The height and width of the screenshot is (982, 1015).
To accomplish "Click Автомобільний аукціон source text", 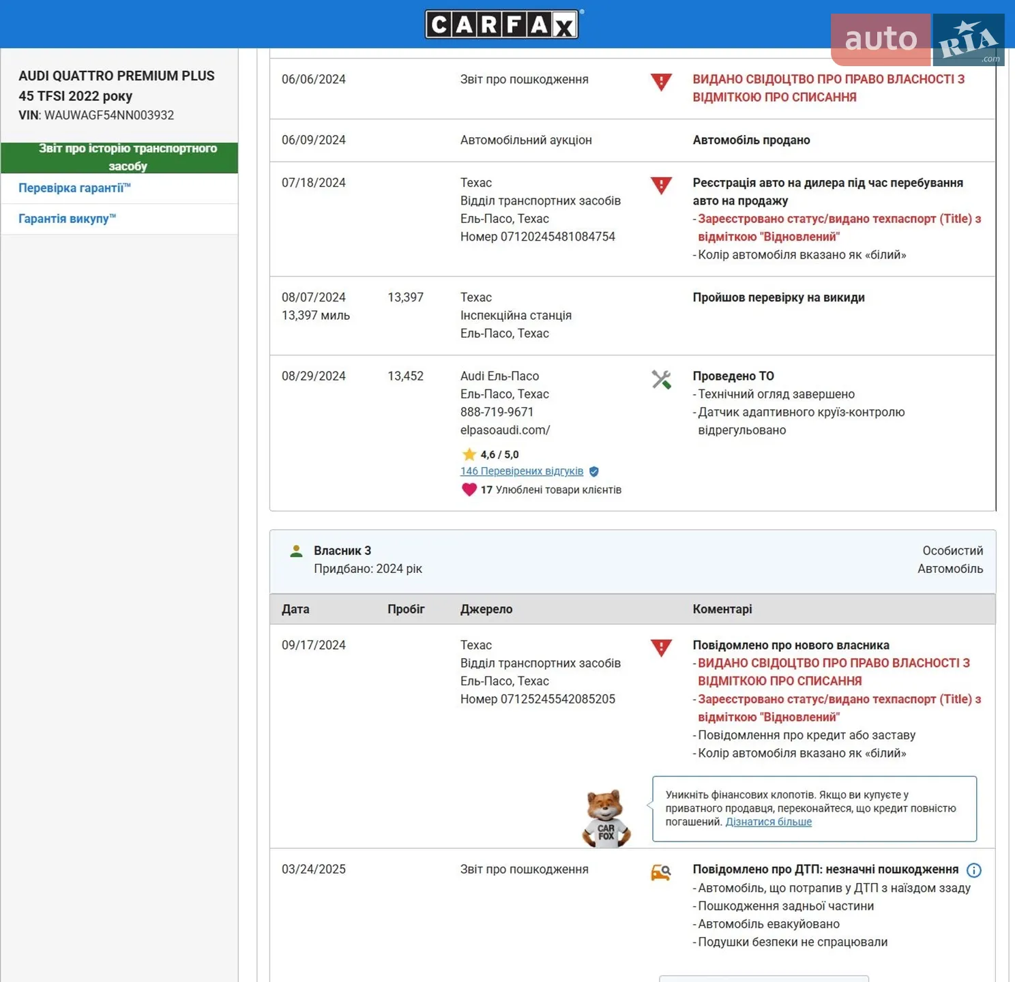I will pyautogui.click(x=526, y=140).
